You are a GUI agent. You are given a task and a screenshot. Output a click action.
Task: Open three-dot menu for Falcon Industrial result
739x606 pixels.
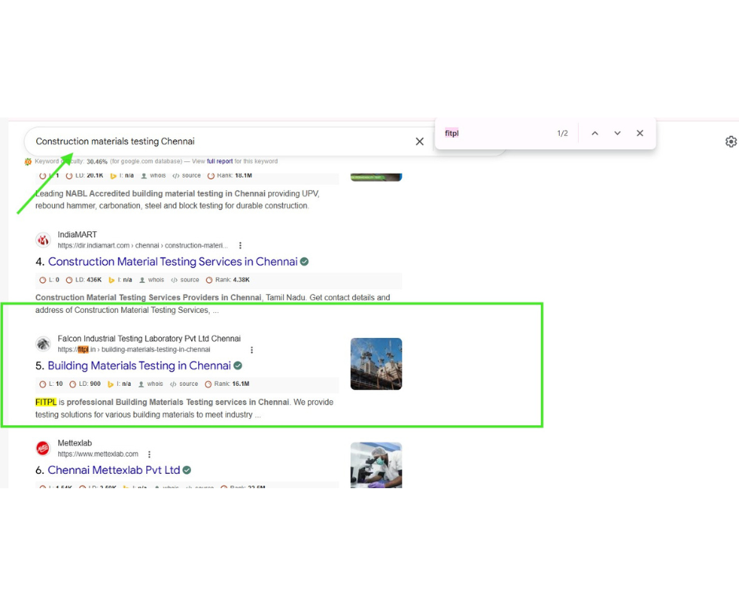click(252, 350)
